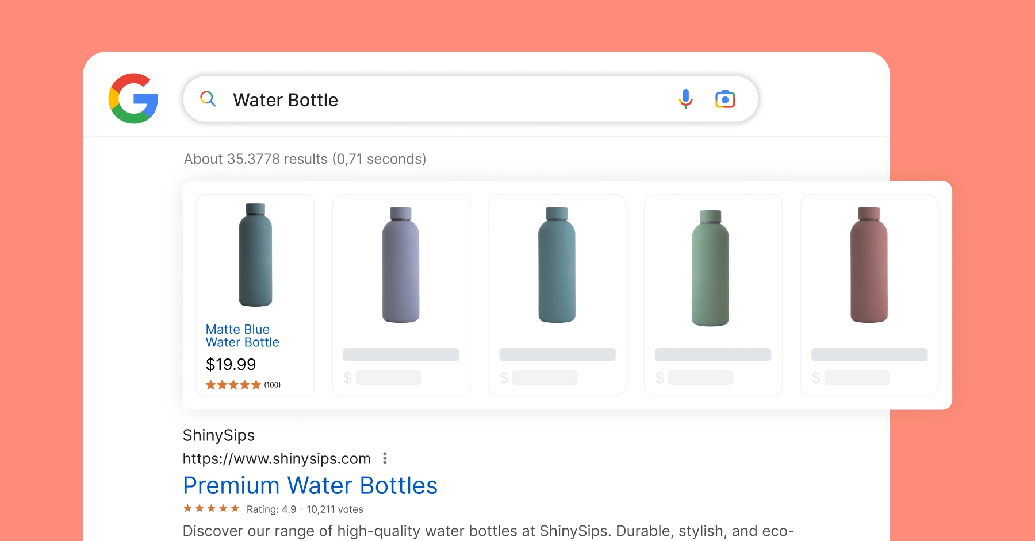Click the Matte Blue bottle image

click(255, 255)
